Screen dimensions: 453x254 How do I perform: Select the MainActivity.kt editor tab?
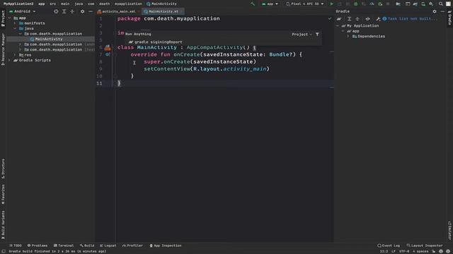pos(164,11)
